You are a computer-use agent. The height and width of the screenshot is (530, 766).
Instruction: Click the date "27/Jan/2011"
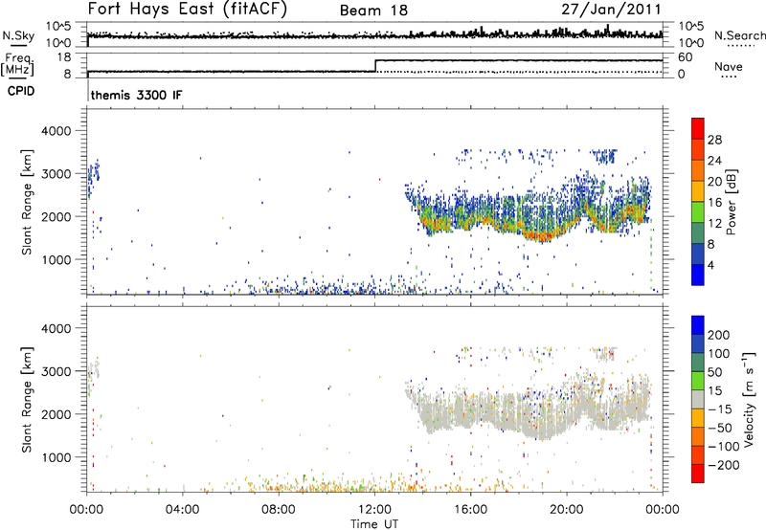click(x=611, y=9)
